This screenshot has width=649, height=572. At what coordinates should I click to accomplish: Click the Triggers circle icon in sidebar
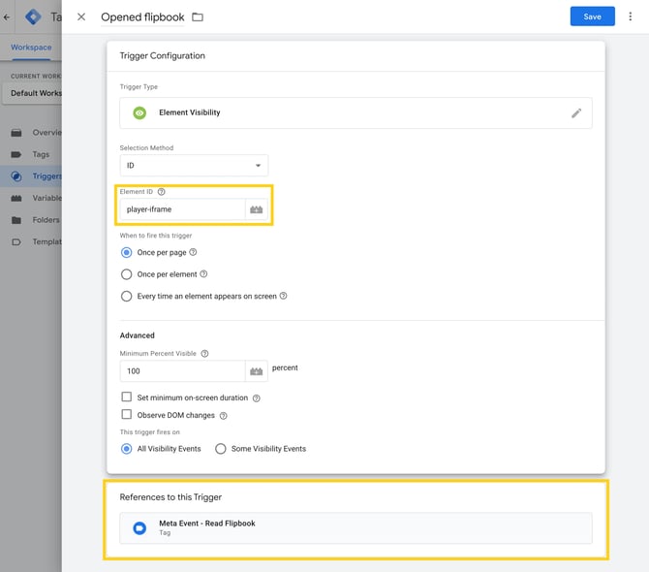[x=16, y=176]
